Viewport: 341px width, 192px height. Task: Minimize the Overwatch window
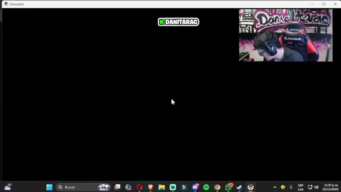(x=312, y=4)
